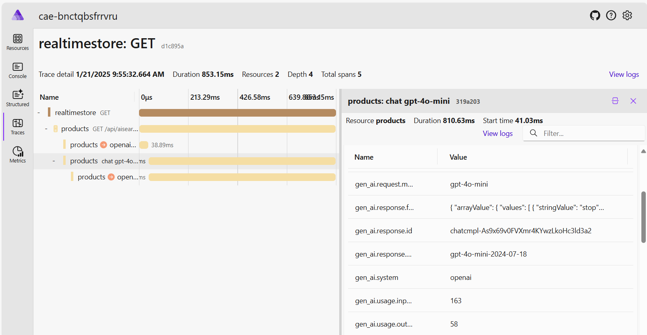Click the nested products open timeline bar

pyautogui.click(x=242, y=177)
